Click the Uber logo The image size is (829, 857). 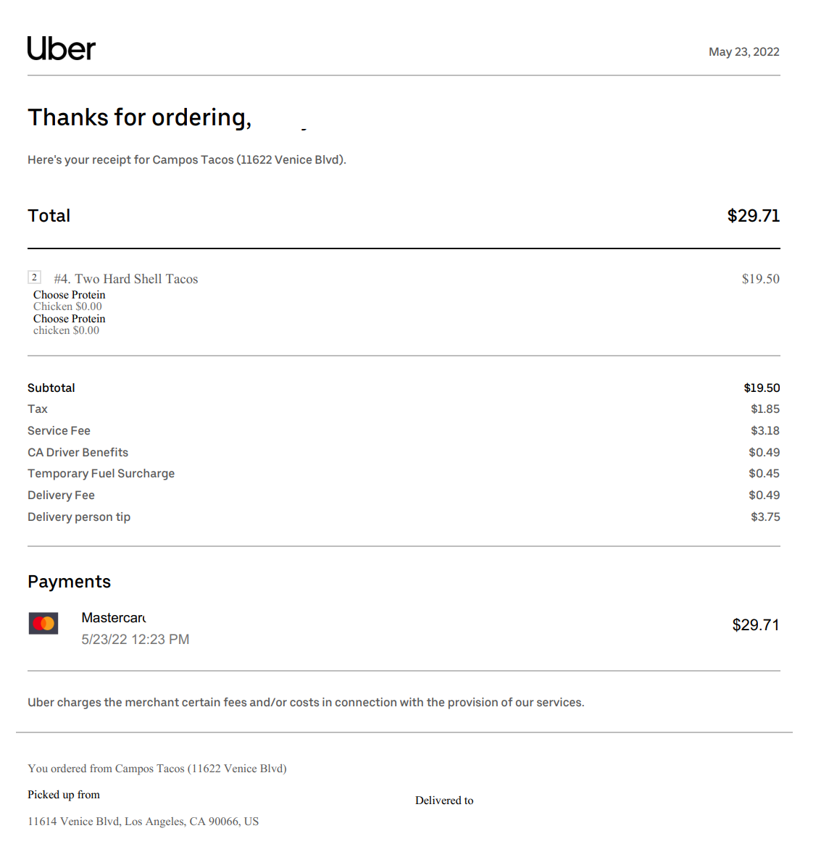[62, 49]
